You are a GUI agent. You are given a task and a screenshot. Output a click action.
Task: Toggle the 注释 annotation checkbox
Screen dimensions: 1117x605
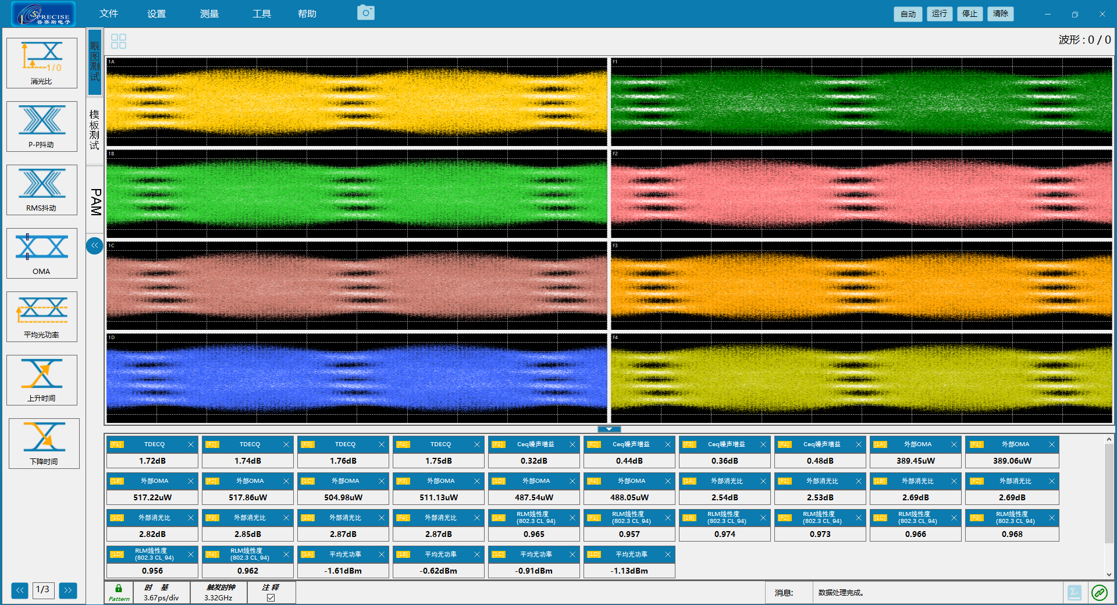point(271,597)
